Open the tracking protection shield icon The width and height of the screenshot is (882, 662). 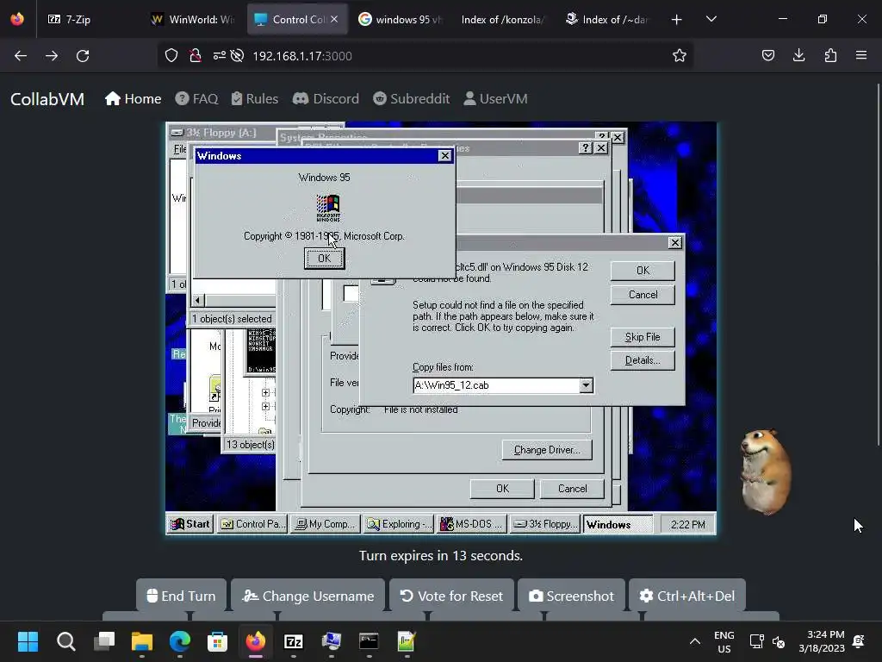click(x=171, y=55)
